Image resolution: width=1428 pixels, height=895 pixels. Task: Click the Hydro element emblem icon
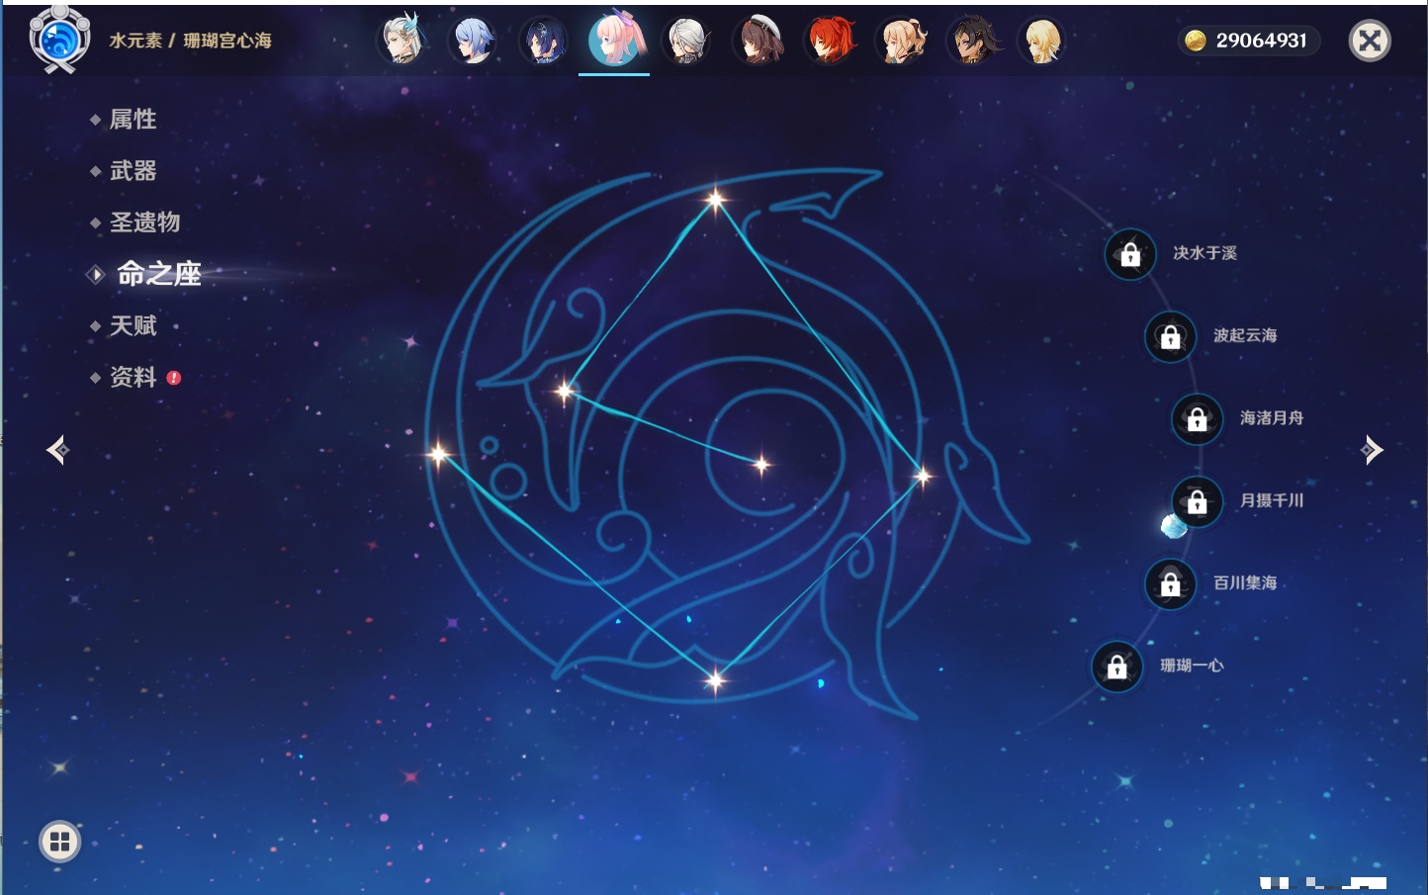(59, 40)
